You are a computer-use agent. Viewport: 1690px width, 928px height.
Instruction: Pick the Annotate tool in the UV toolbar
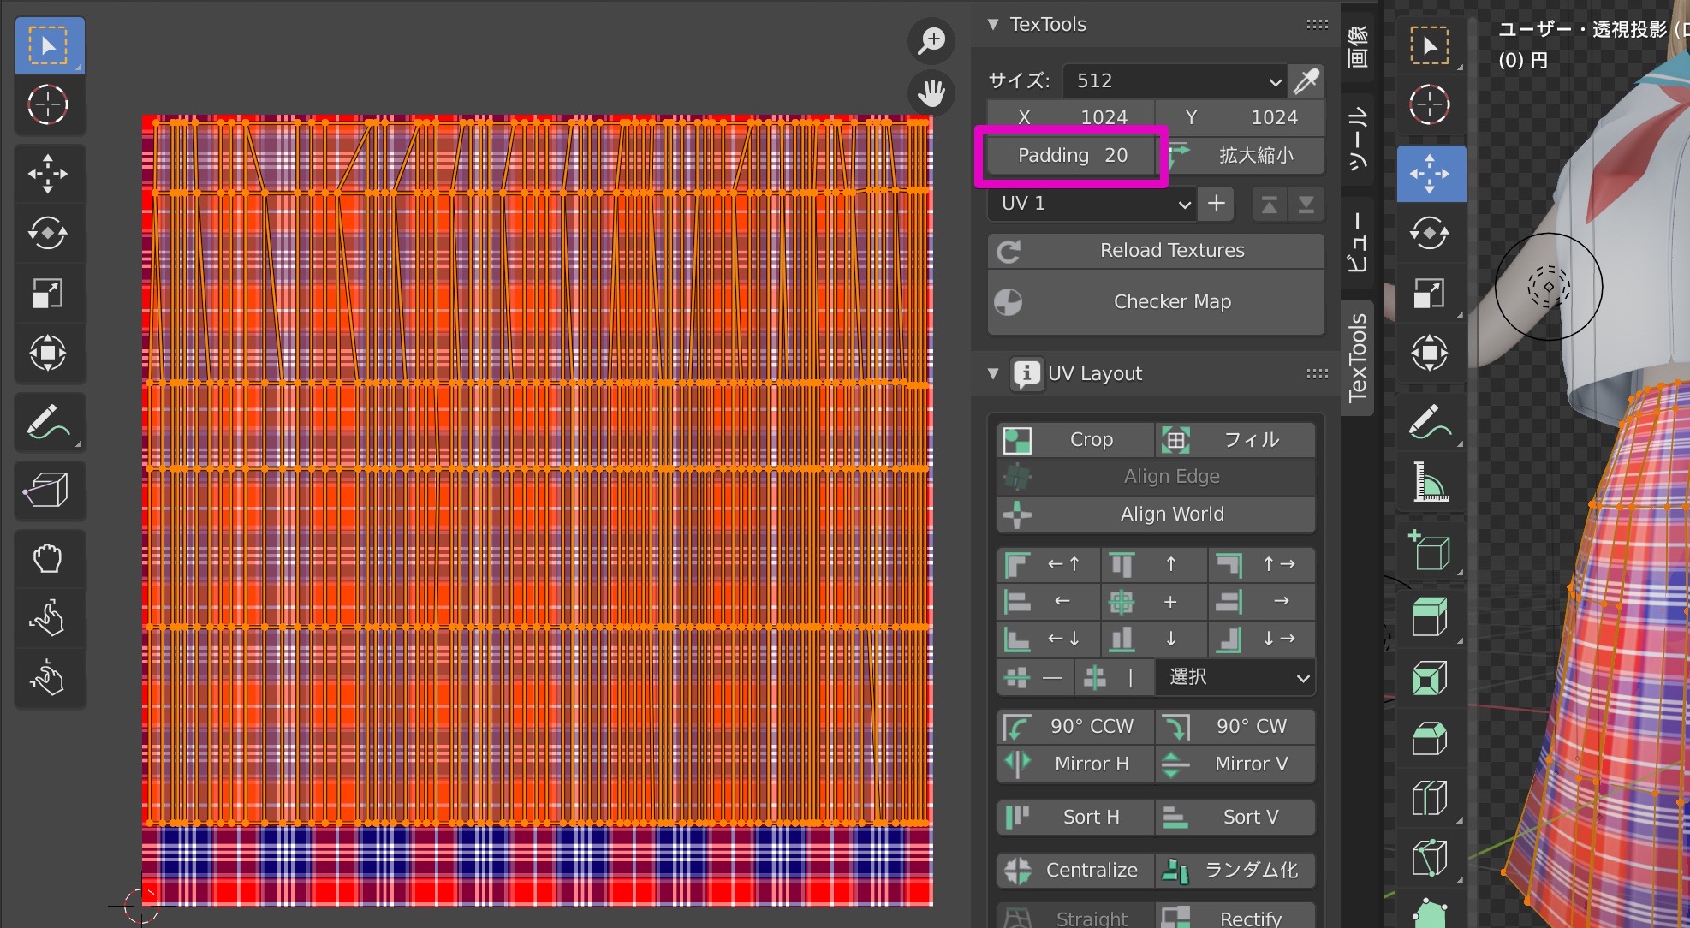(x=49, y=421)
